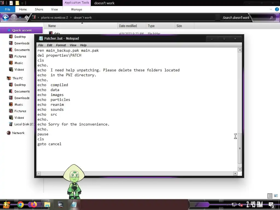Go up one folder level in Explorer

27,17
